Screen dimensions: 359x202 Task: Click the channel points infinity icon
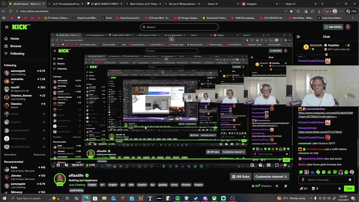tap(303, 189)
